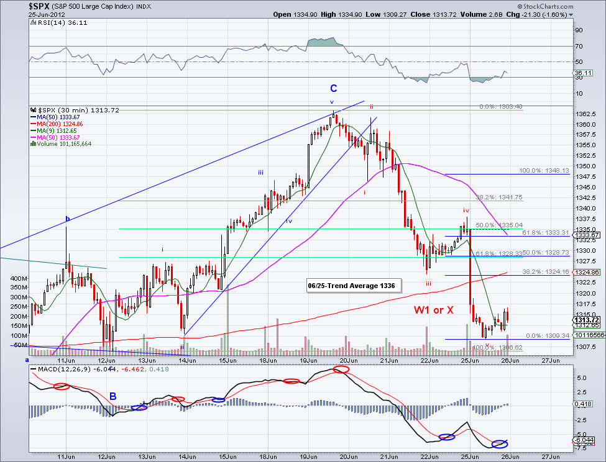Click the MACD(12,26,9) legend text

pyautogui.click(x=65, y=369)
